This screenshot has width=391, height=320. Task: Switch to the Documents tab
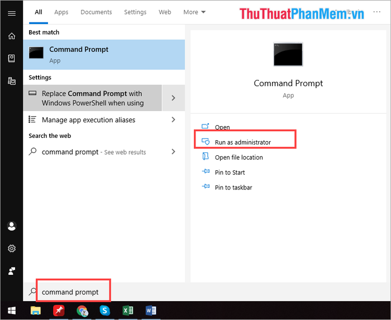[96, 12]
